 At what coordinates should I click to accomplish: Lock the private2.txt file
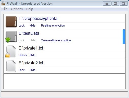[x=22, y=70]
